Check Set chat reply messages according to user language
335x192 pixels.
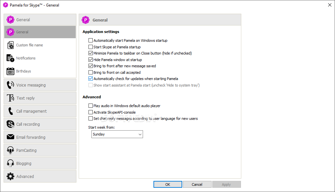90,118
